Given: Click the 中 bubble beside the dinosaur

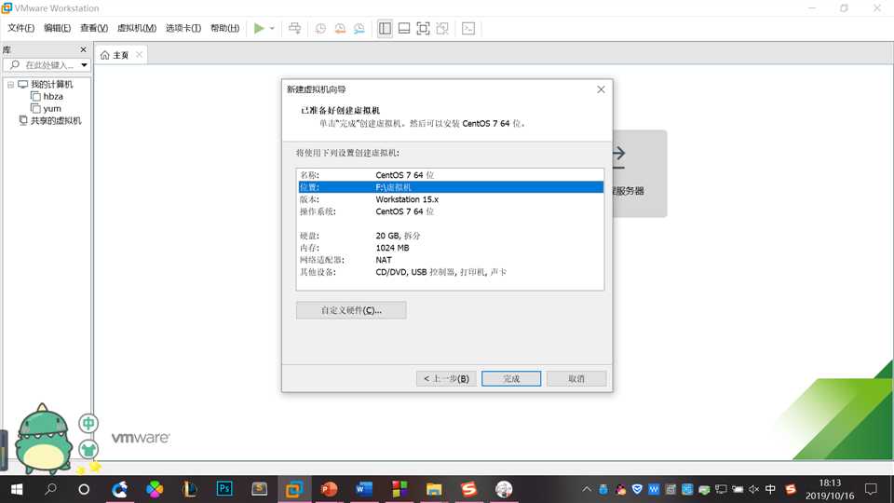Looking at the screenshot, I should 88,424.
